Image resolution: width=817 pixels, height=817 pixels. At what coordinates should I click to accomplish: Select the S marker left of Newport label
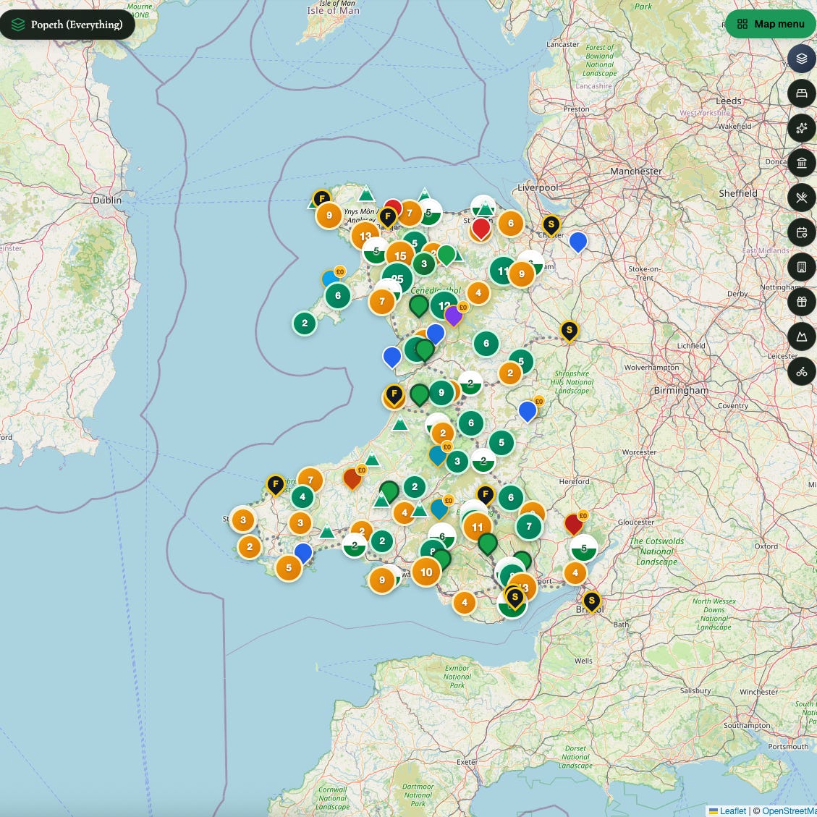(515, 598)
